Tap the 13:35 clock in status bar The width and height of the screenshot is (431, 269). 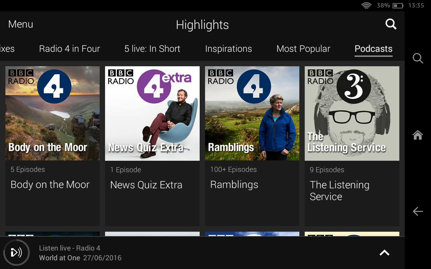click(x=416, y=5)
